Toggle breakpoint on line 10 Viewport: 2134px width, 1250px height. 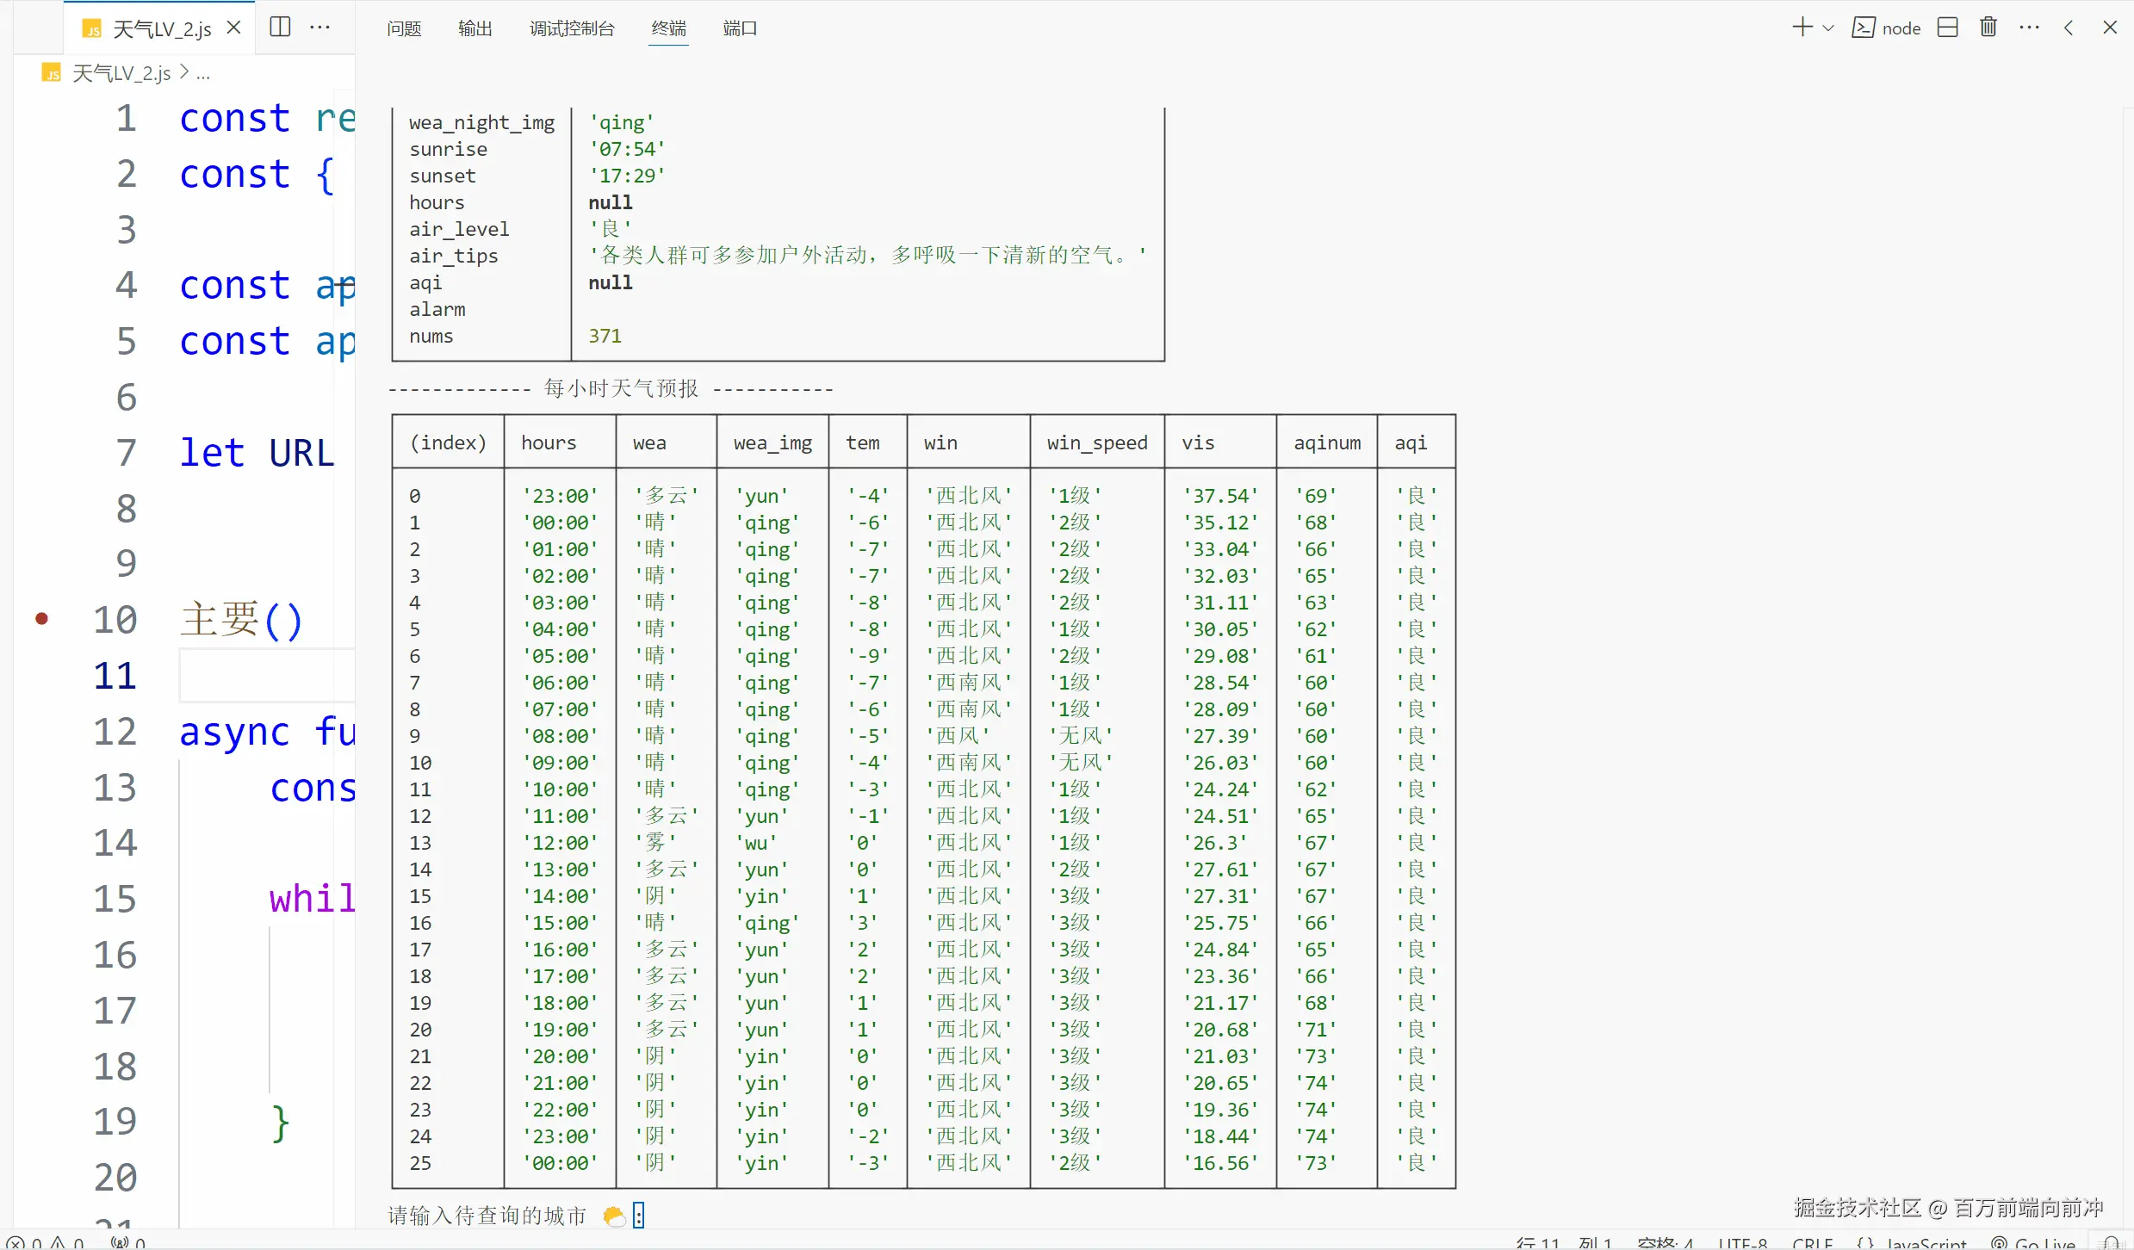(41, 619)
